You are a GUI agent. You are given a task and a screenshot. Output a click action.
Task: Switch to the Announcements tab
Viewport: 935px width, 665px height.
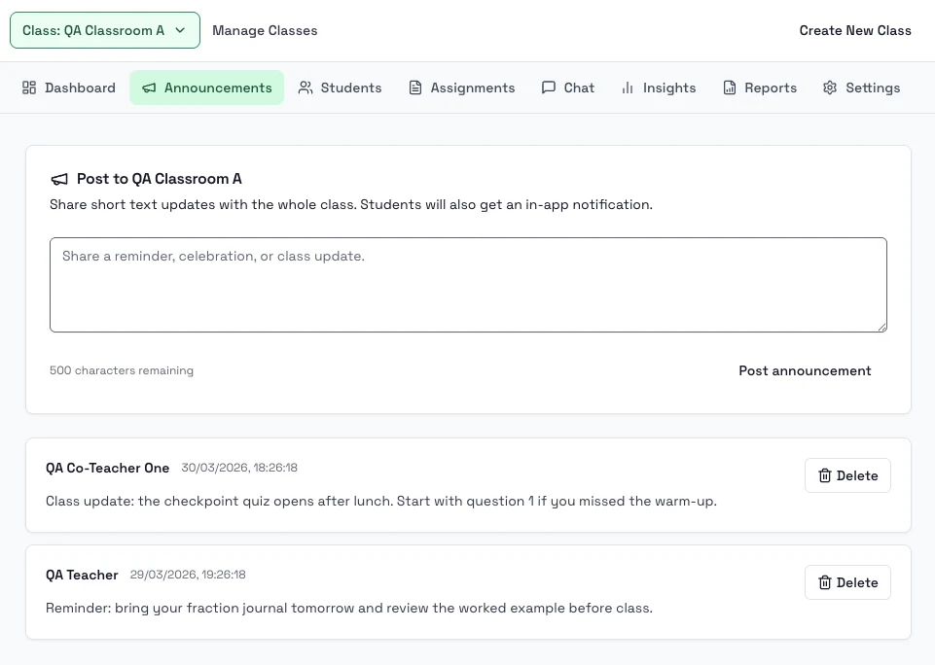(206, 87)
